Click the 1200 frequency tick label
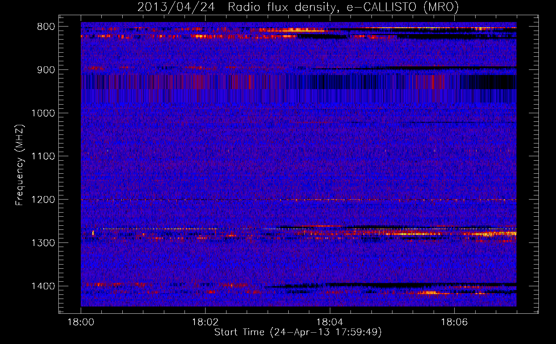The height and width of the screenshot is (344, 556). pyautogui.click(x=43, y=200)
